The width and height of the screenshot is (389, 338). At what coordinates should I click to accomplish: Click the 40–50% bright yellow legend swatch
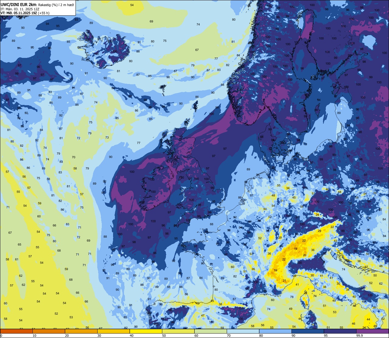pos(146,331)
